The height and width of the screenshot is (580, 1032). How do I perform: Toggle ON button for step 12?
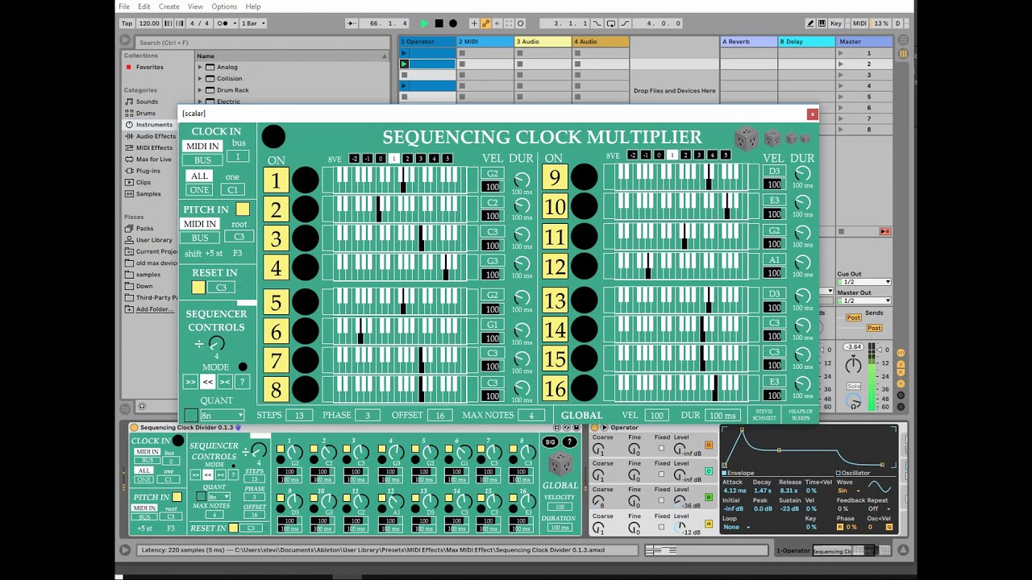click(x=555, y=265)
